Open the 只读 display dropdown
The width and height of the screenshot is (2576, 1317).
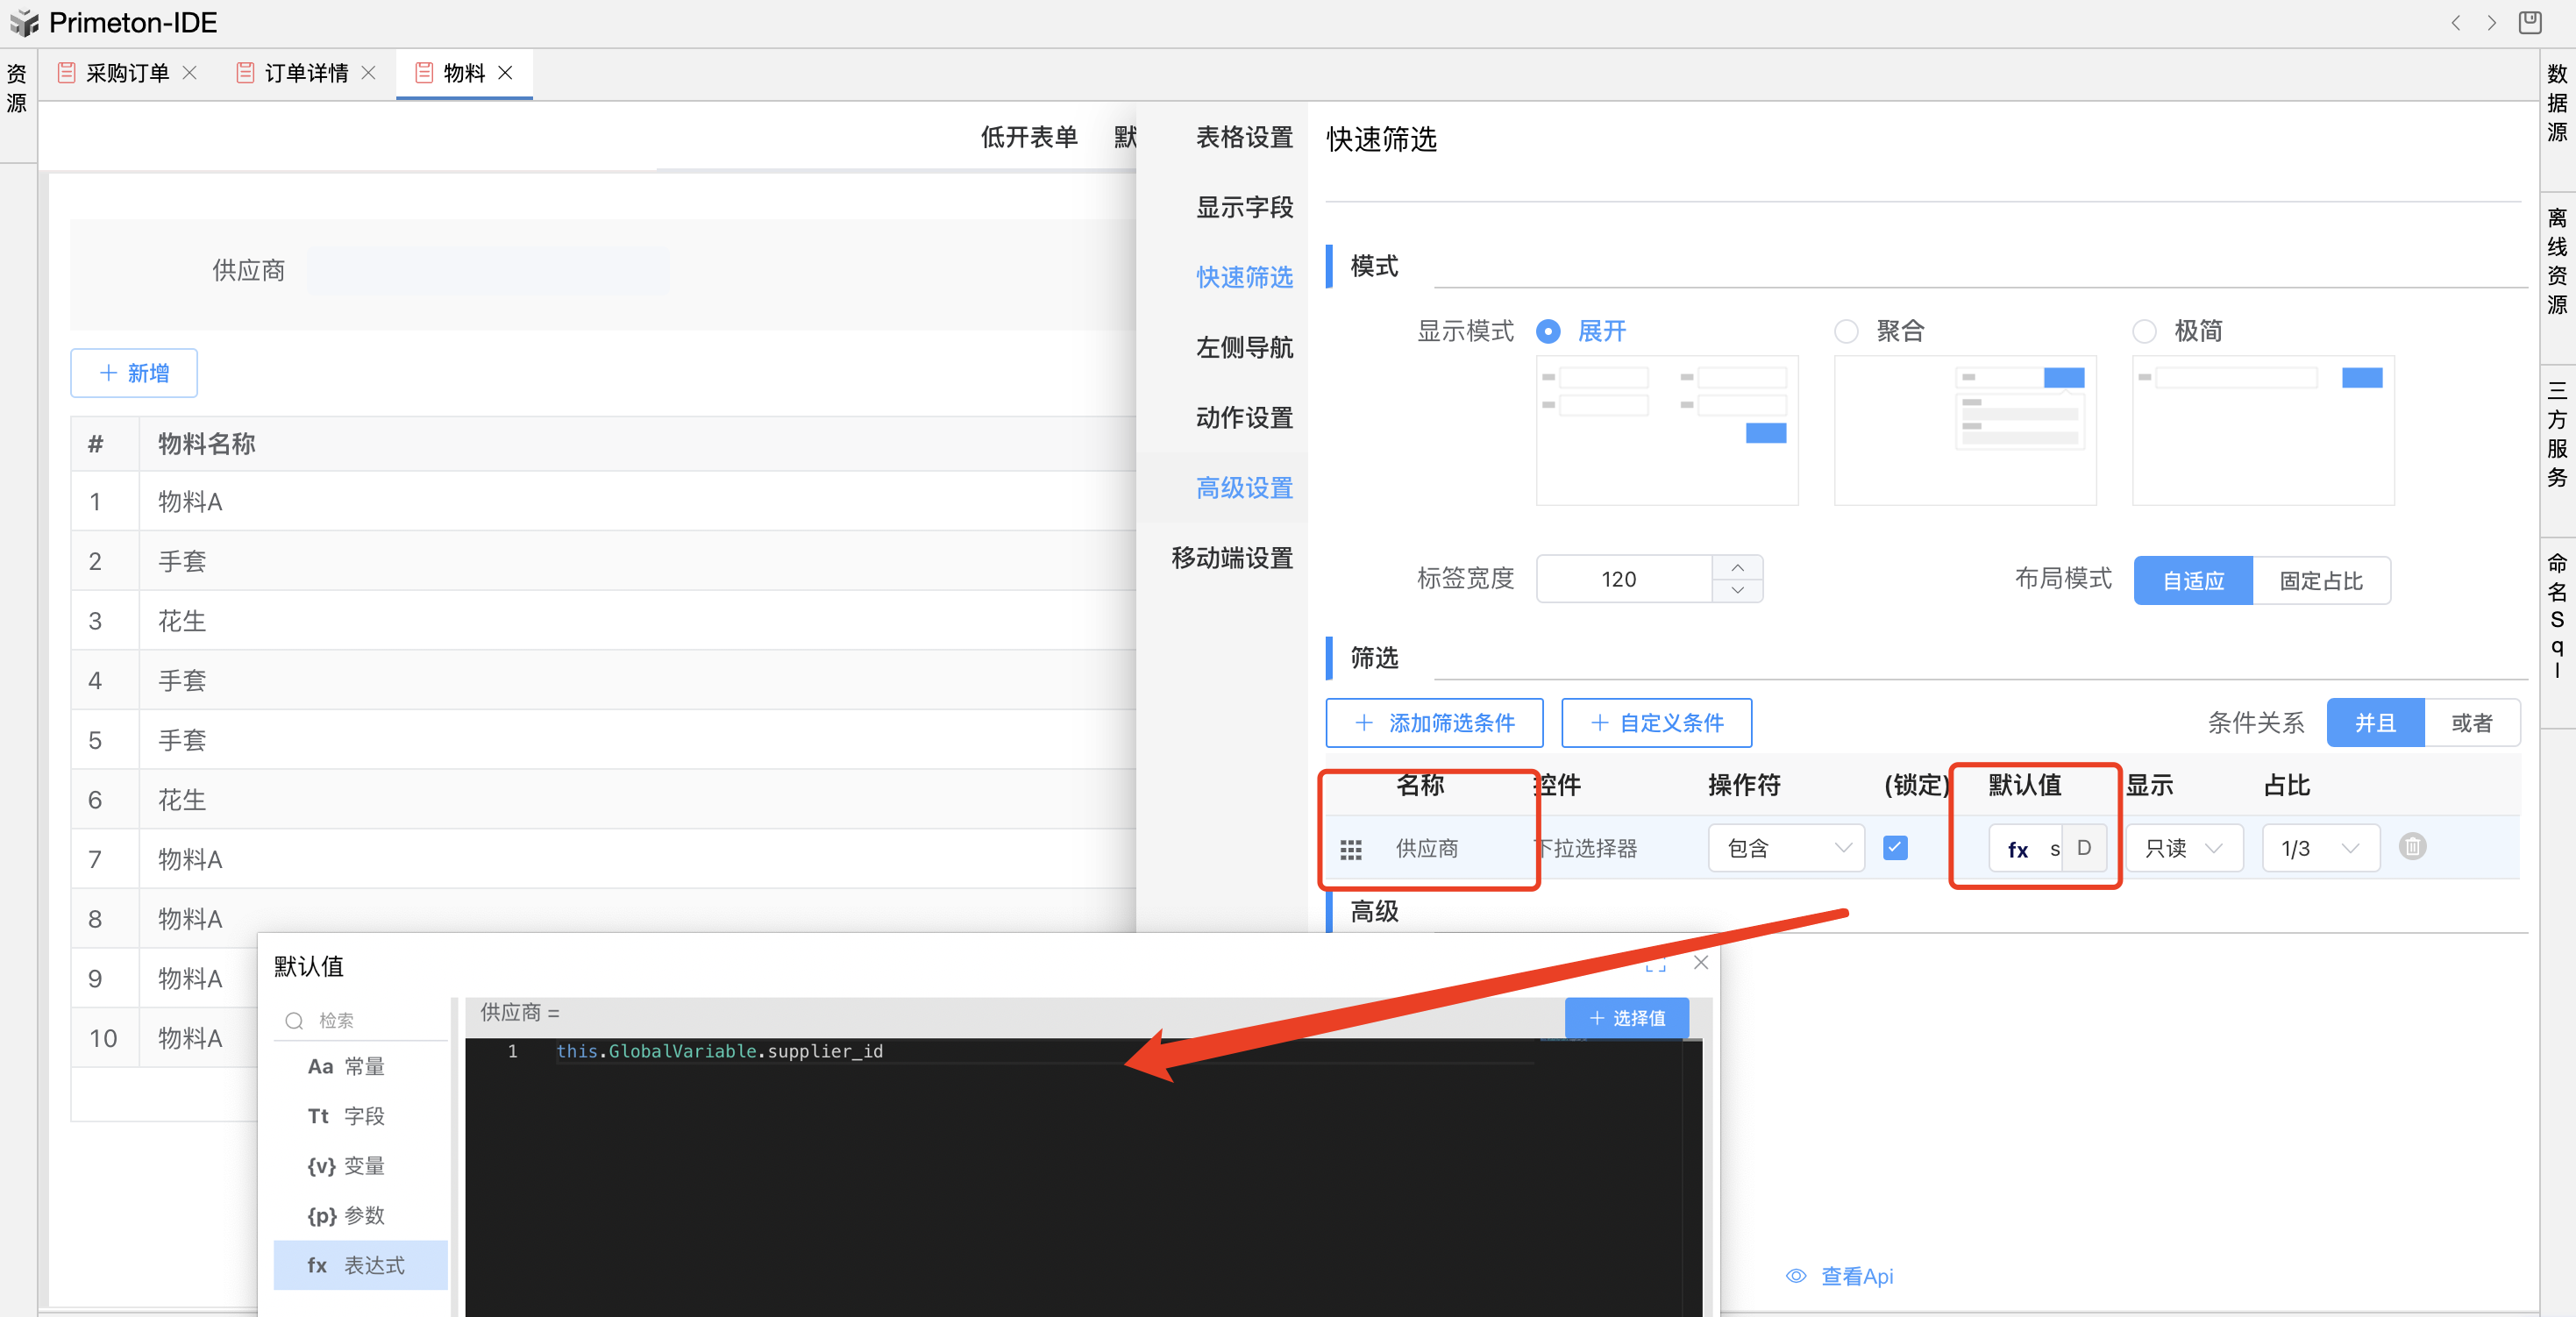point(2183,848)
